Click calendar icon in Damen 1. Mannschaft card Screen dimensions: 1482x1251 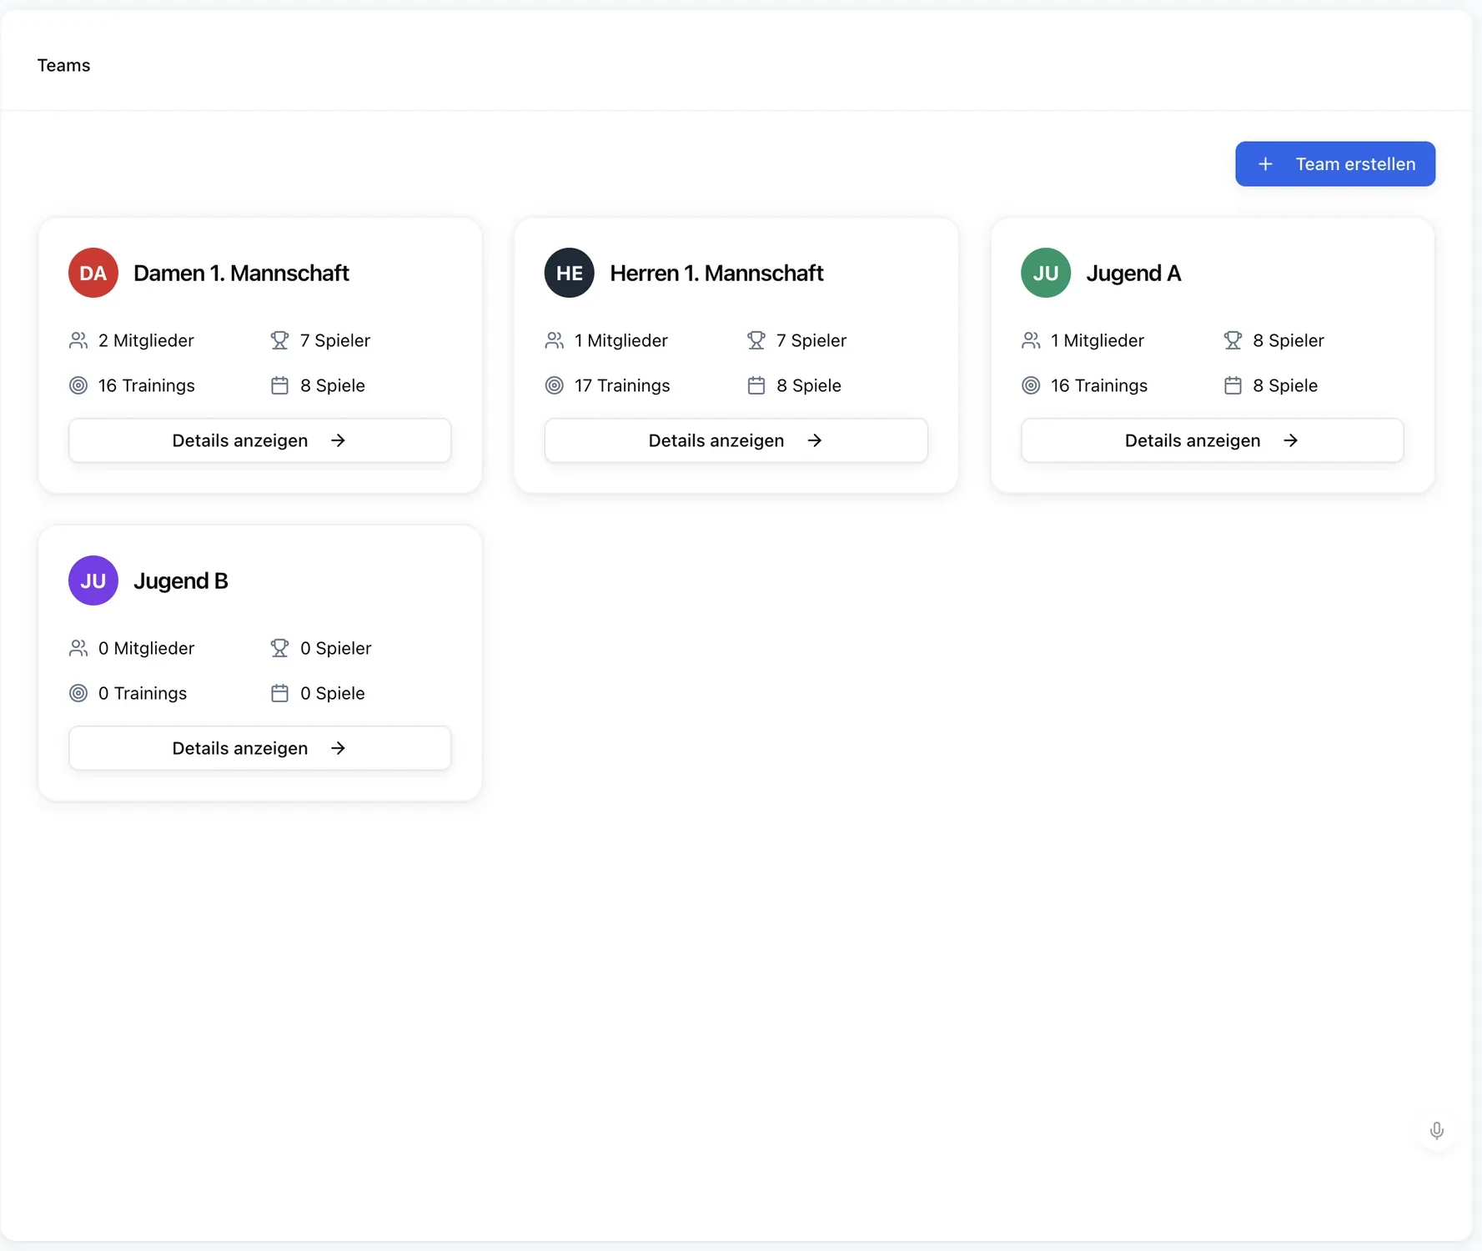pyautogui.click(x=279, y=385)
